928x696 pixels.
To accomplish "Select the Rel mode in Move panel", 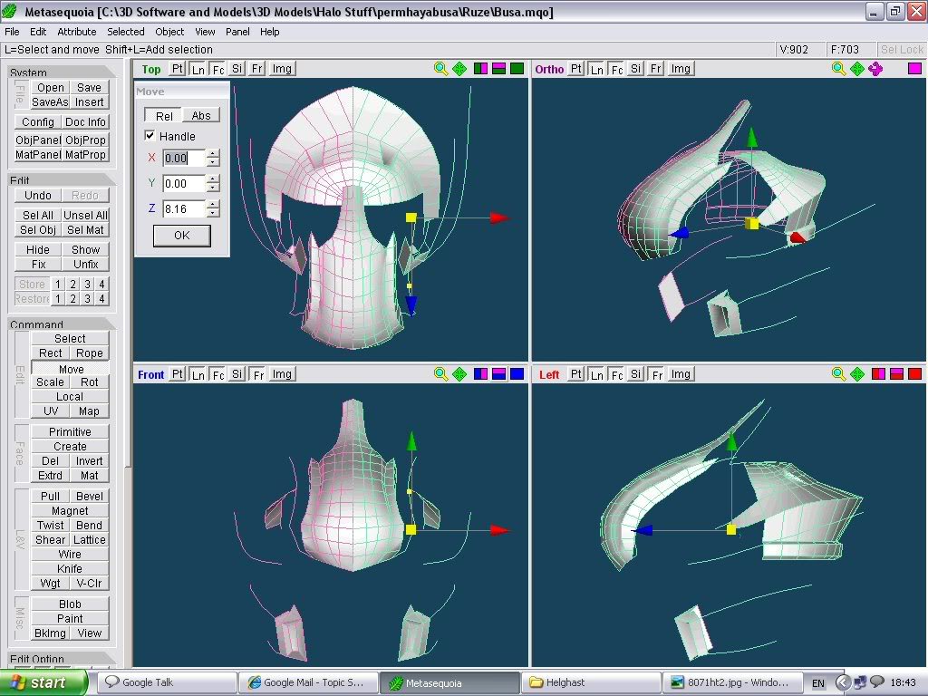I will (164, 115).
